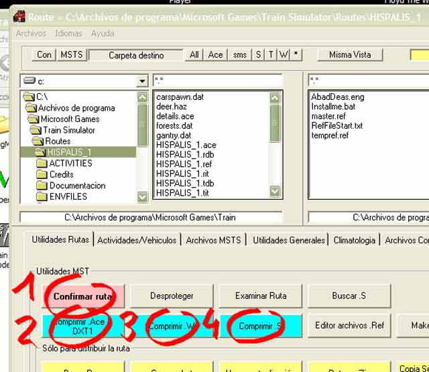The image size is (429, 372).
Task: Open the Idiomas menu
Action: click(x=69, y=34)
